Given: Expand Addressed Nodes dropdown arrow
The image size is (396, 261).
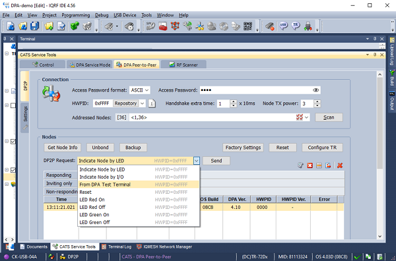Looking at the screenshot, I should pos(307,117).
